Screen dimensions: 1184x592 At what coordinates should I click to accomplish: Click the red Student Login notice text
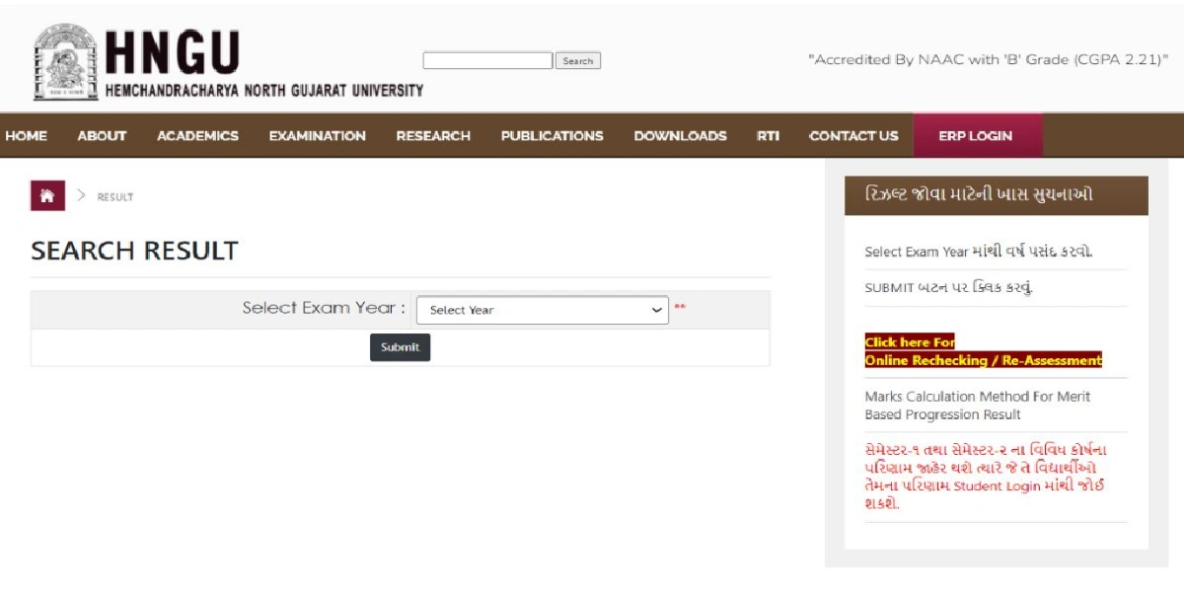pos(984,477)
